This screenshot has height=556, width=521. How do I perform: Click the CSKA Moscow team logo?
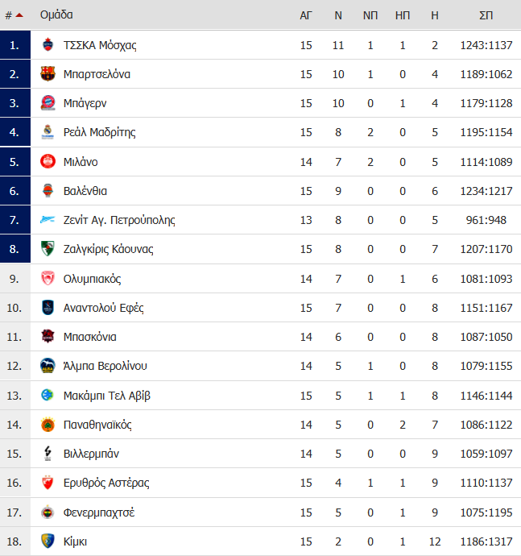(x=48, y=45)
